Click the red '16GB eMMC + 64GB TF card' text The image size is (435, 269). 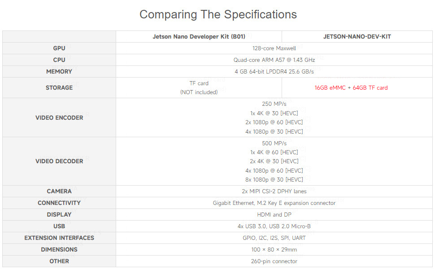point(351,87)
